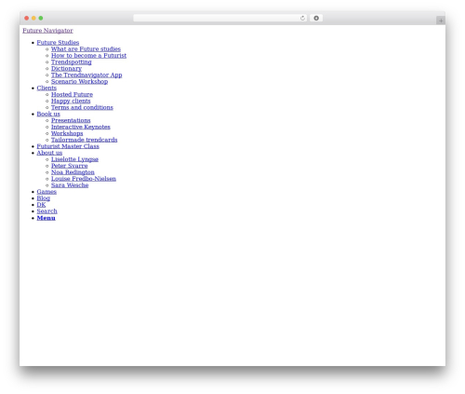The width and height of the screenshot is (465, 394).
Task: Visit The Trendnavigator App page
Action: [86, 75]
